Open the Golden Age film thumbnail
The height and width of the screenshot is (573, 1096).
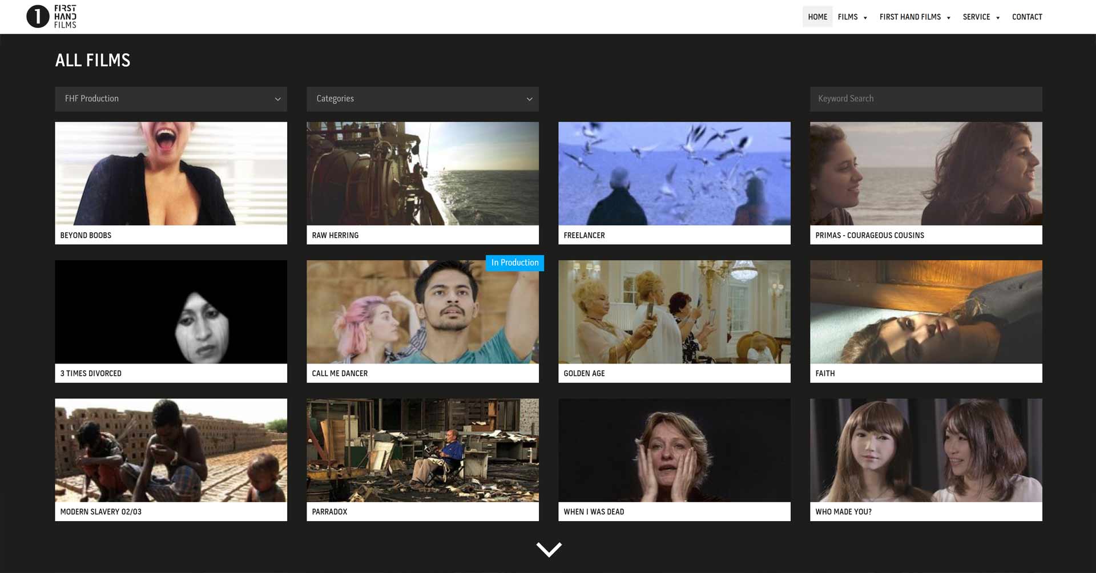(674, 312)
